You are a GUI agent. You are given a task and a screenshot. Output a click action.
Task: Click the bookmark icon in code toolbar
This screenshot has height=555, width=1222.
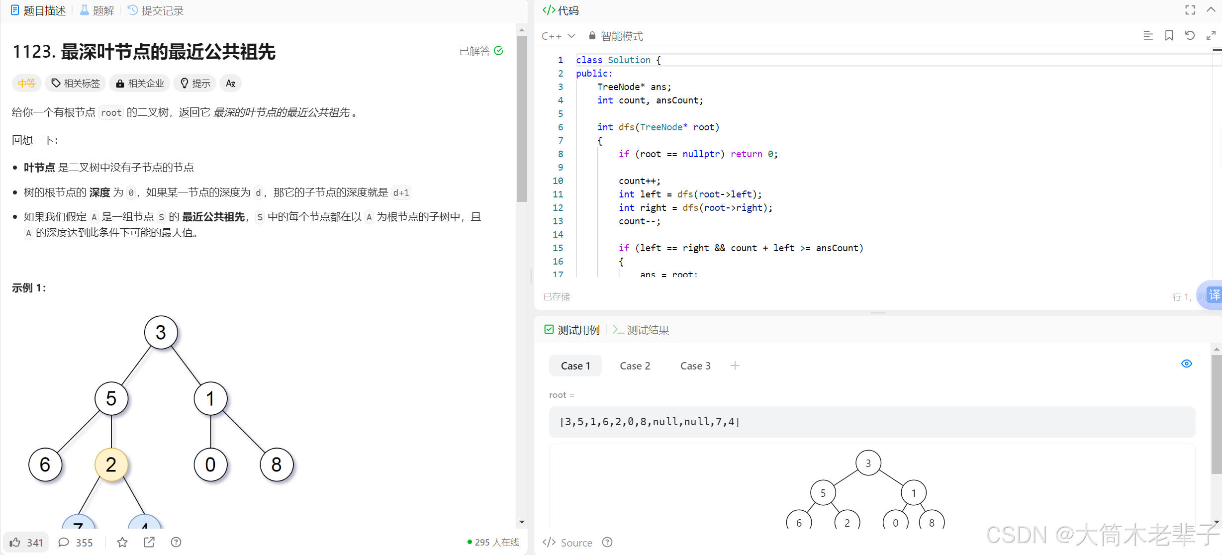click(1169, 35)
